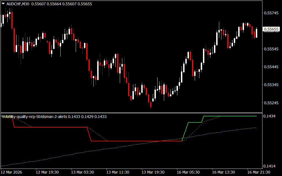Screen dimensions: 282x176
Task: Click the 0.55745 price scale label
Action: 271,13
